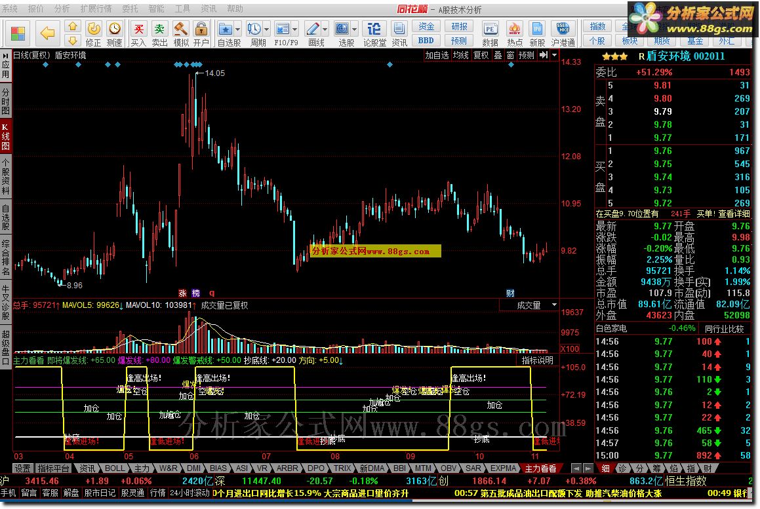
Task: Click the 张 marker below the chart
Action: (x=182, y=293)
